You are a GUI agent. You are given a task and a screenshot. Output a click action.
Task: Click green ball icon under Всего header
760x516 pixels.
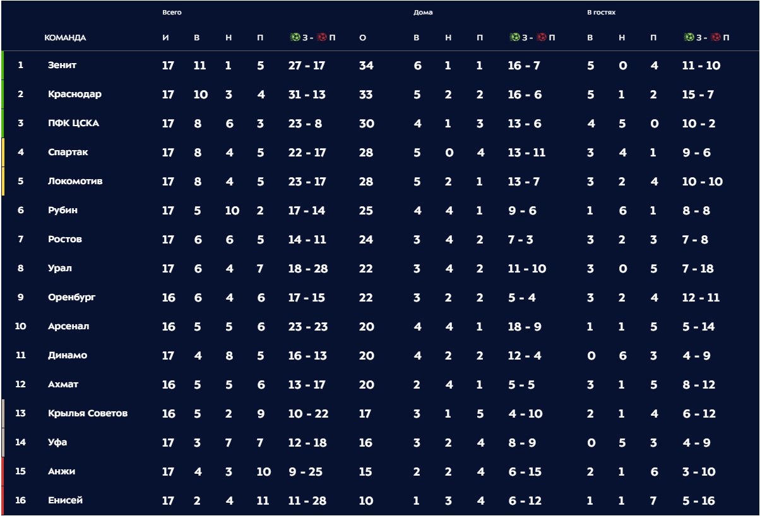(295, 37)
